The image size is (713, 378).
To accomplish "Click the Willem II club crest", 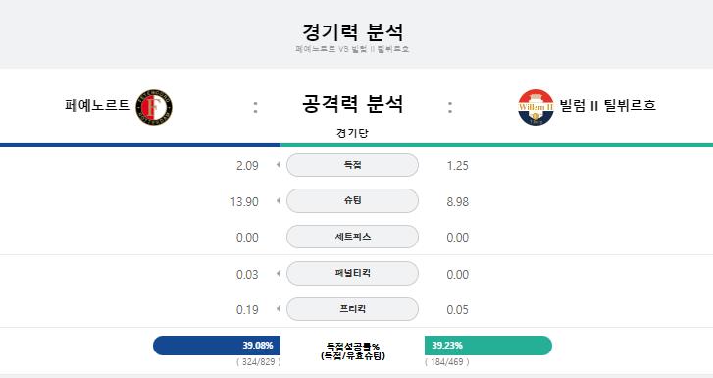I will [x=535, y=107].
